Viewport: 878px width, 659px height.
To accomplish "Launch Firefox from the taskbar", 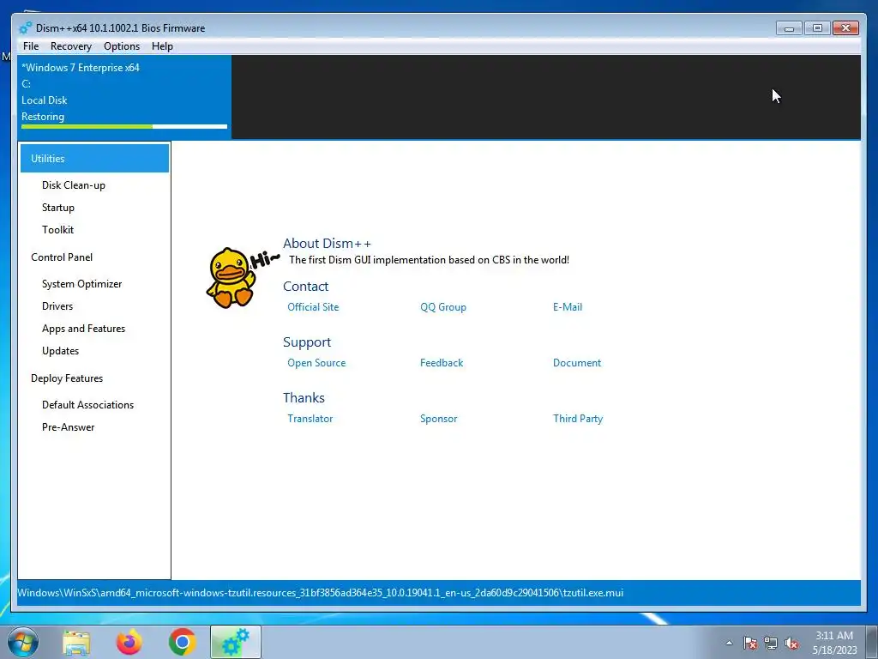I will (129, 642).
